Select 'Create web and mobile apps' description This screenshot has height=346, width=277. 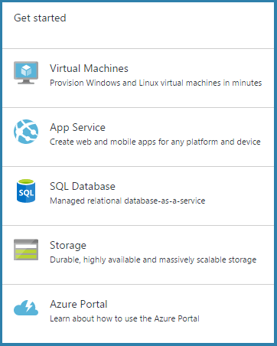(155, 142)
